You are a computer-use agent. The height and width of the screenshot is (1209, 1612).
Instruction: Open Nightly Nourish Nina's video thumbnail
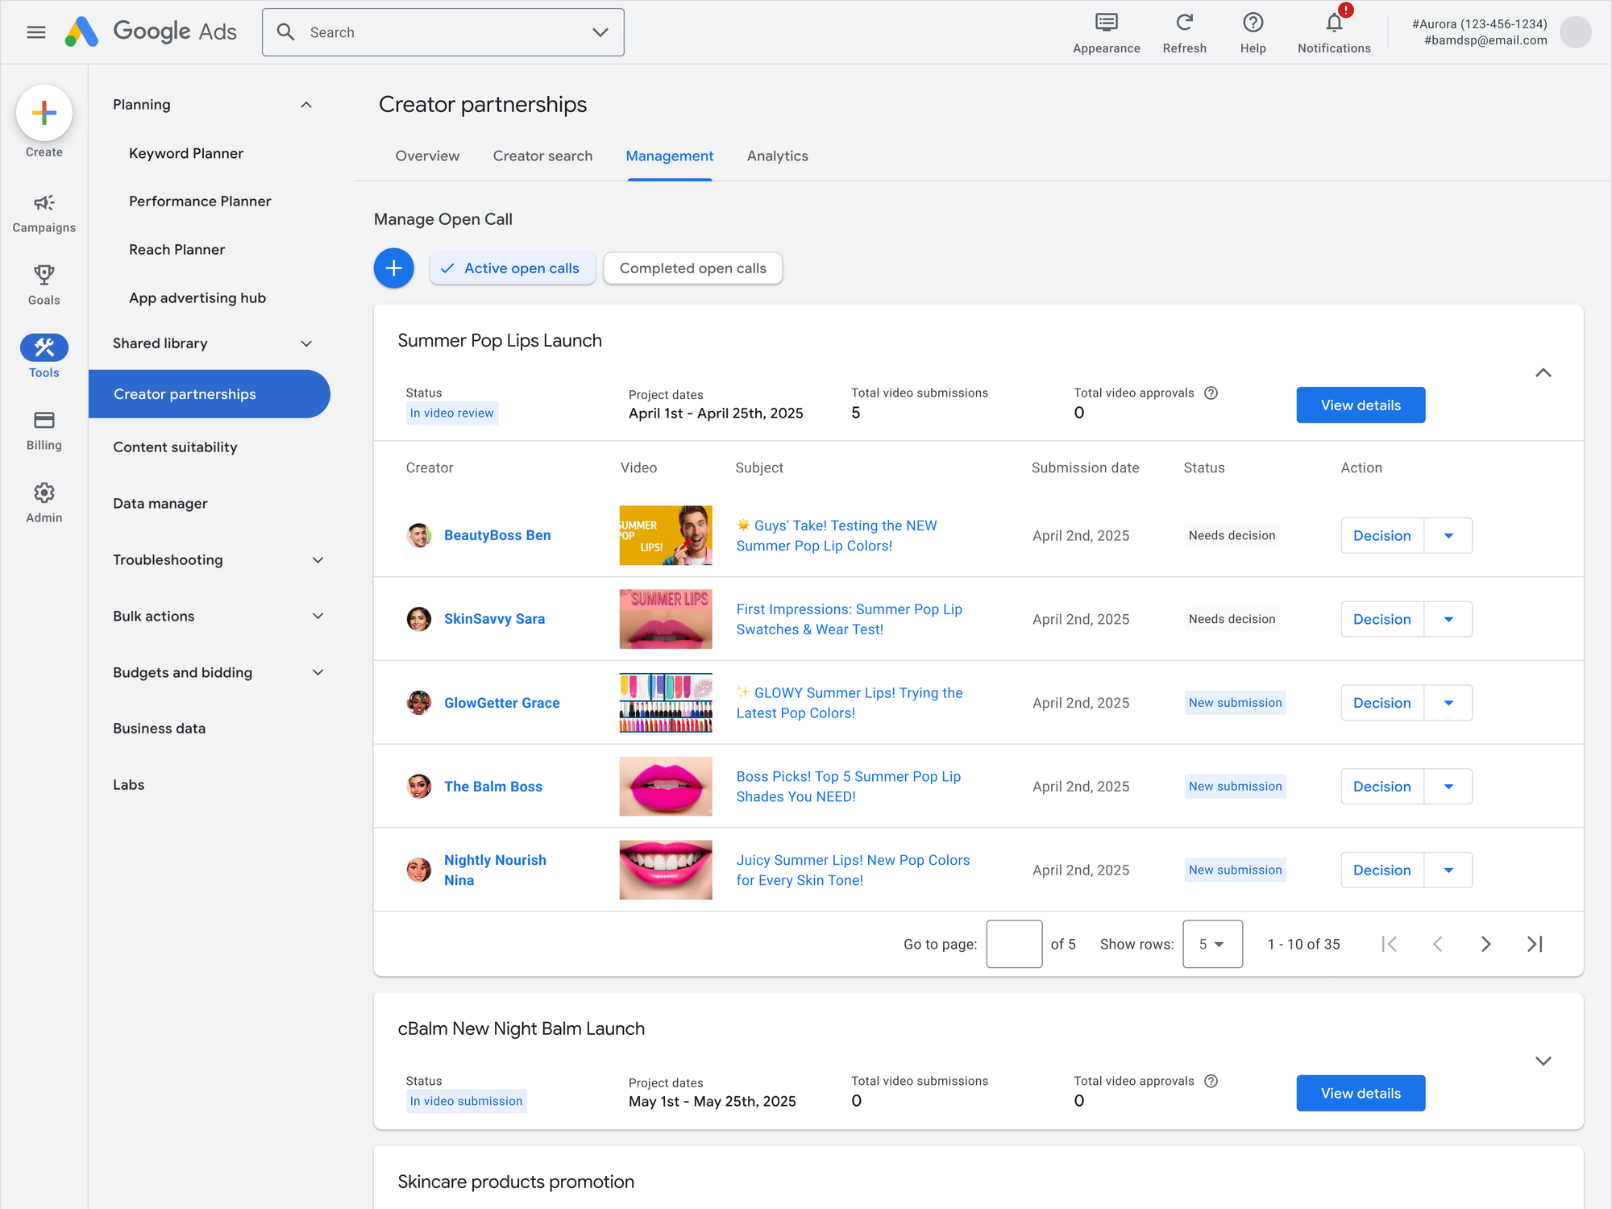(x=666, y=870)
